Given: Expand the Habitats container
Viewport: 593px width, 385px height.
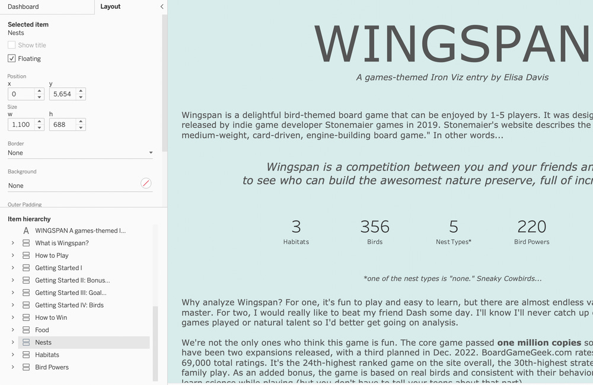Looking at the screenshot, I should coord(12,355).
